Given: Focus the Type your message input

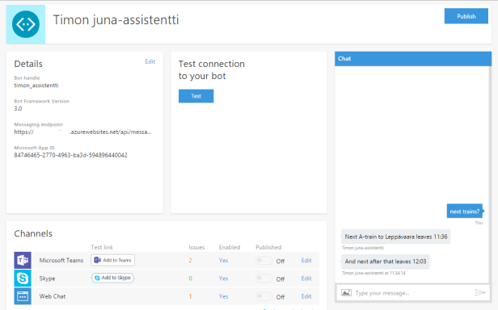Looking at the screenshot, I should point(413,293).
